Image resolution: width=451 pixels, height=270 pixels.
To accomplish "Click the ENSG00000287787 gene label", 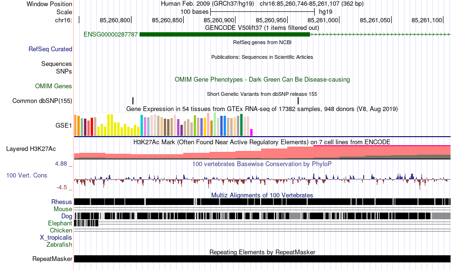I will [x=111, y=35].
